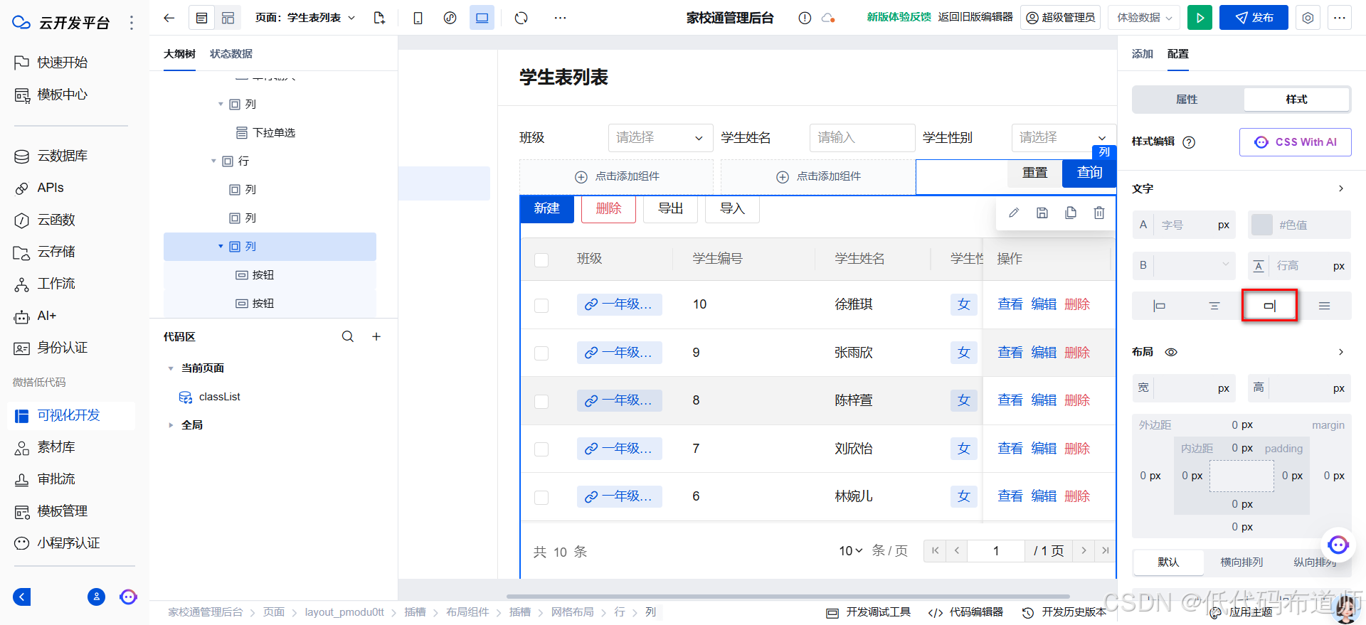The image size is (1366, 625).
Task: Toggle the layout visibility eye icon
Action: [1171, 352]
